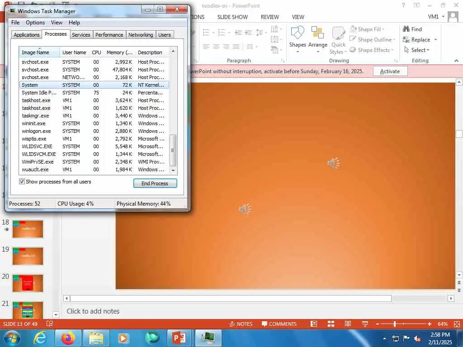
Task: Uncheck Show processes from all users
Action: (x=22, y=182)
